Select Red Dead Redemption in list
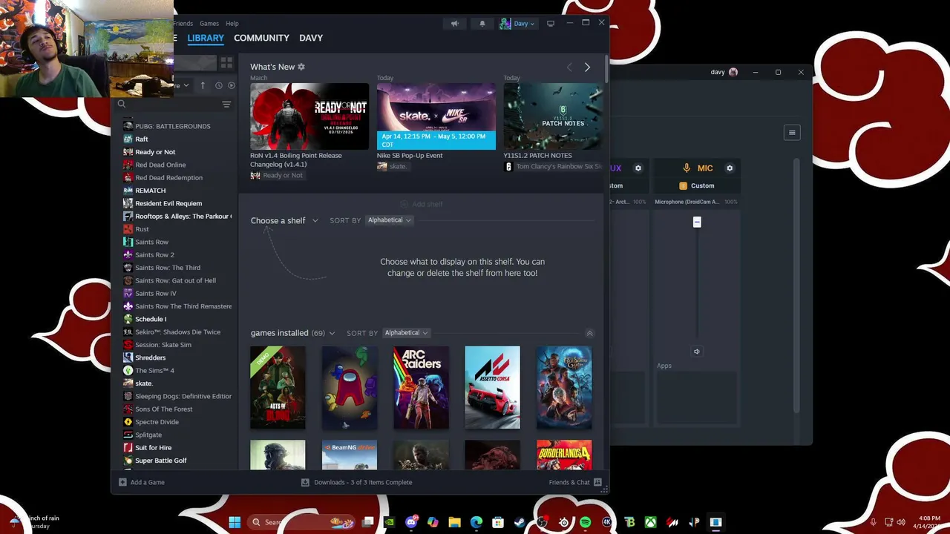 (177, 177)
